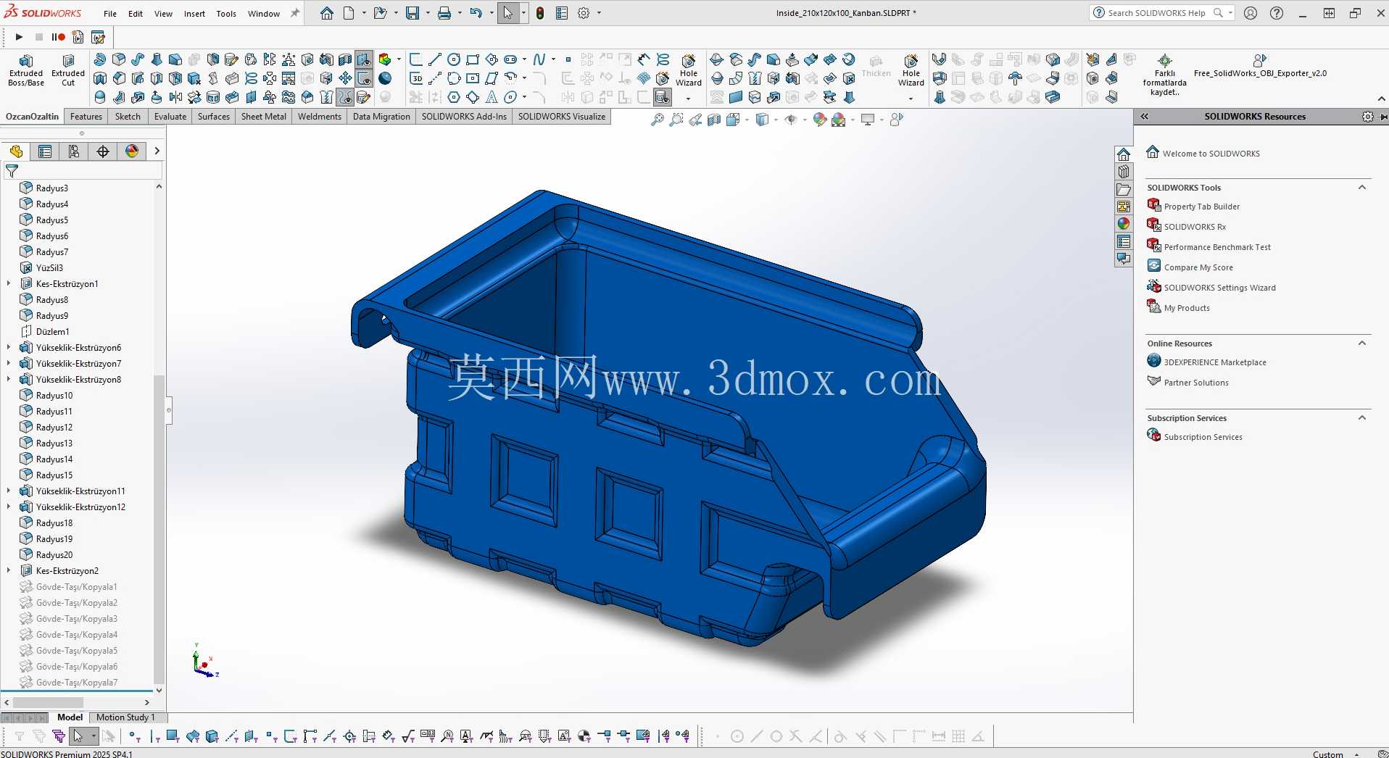
Task: Open the Save button dropdown arrow
Action: [428, 13]
